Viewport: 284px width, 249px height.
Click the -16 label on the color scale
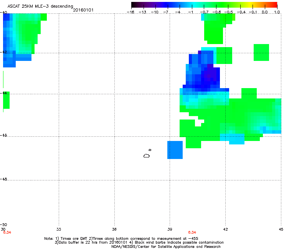point(130,12)
